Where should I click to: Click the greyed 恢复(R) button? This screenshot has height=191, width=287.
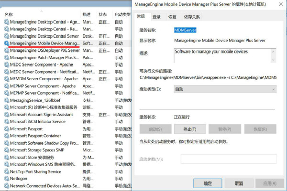(260, 129)
